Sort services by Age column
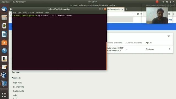 point(148,43)
